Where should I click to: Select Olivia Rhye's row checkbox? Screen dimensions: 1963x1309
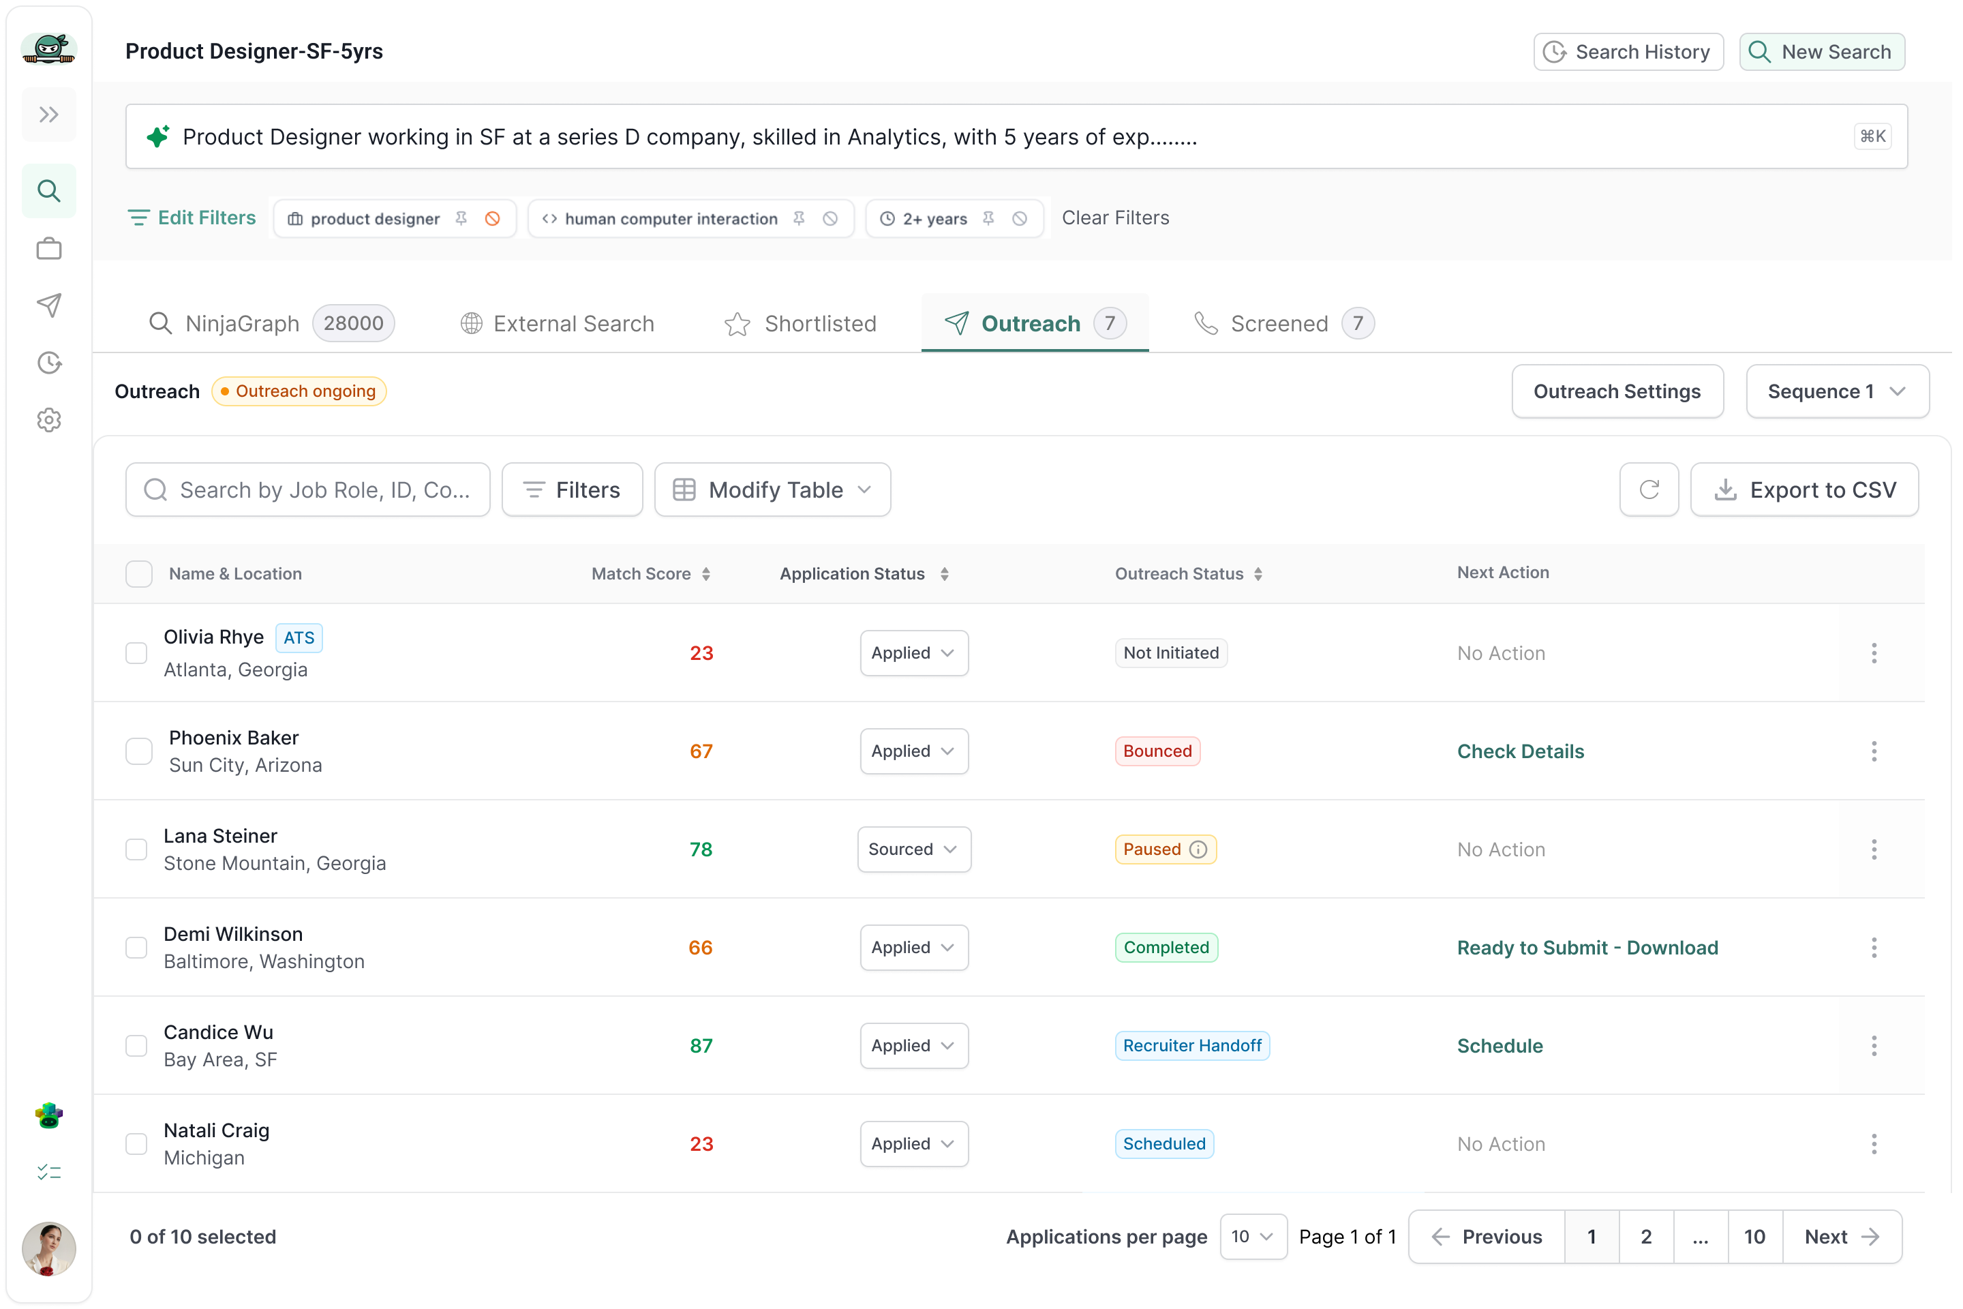tap(137, 653)
